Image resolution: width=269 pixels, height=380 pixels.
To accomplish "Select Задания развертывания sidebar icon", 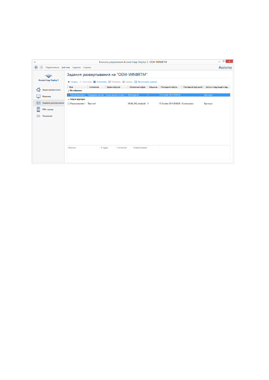I will coord(38,103).
